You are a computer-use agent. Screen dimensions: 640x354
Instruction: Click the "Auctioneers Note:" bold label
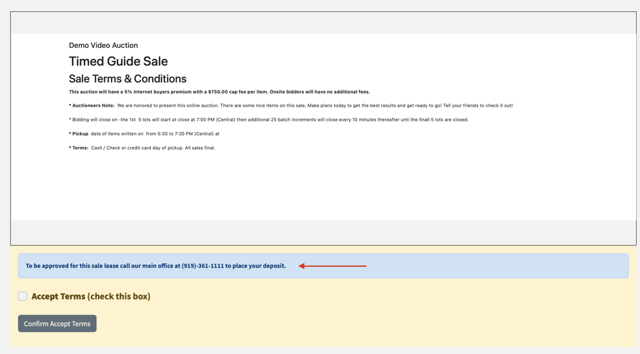93,105
